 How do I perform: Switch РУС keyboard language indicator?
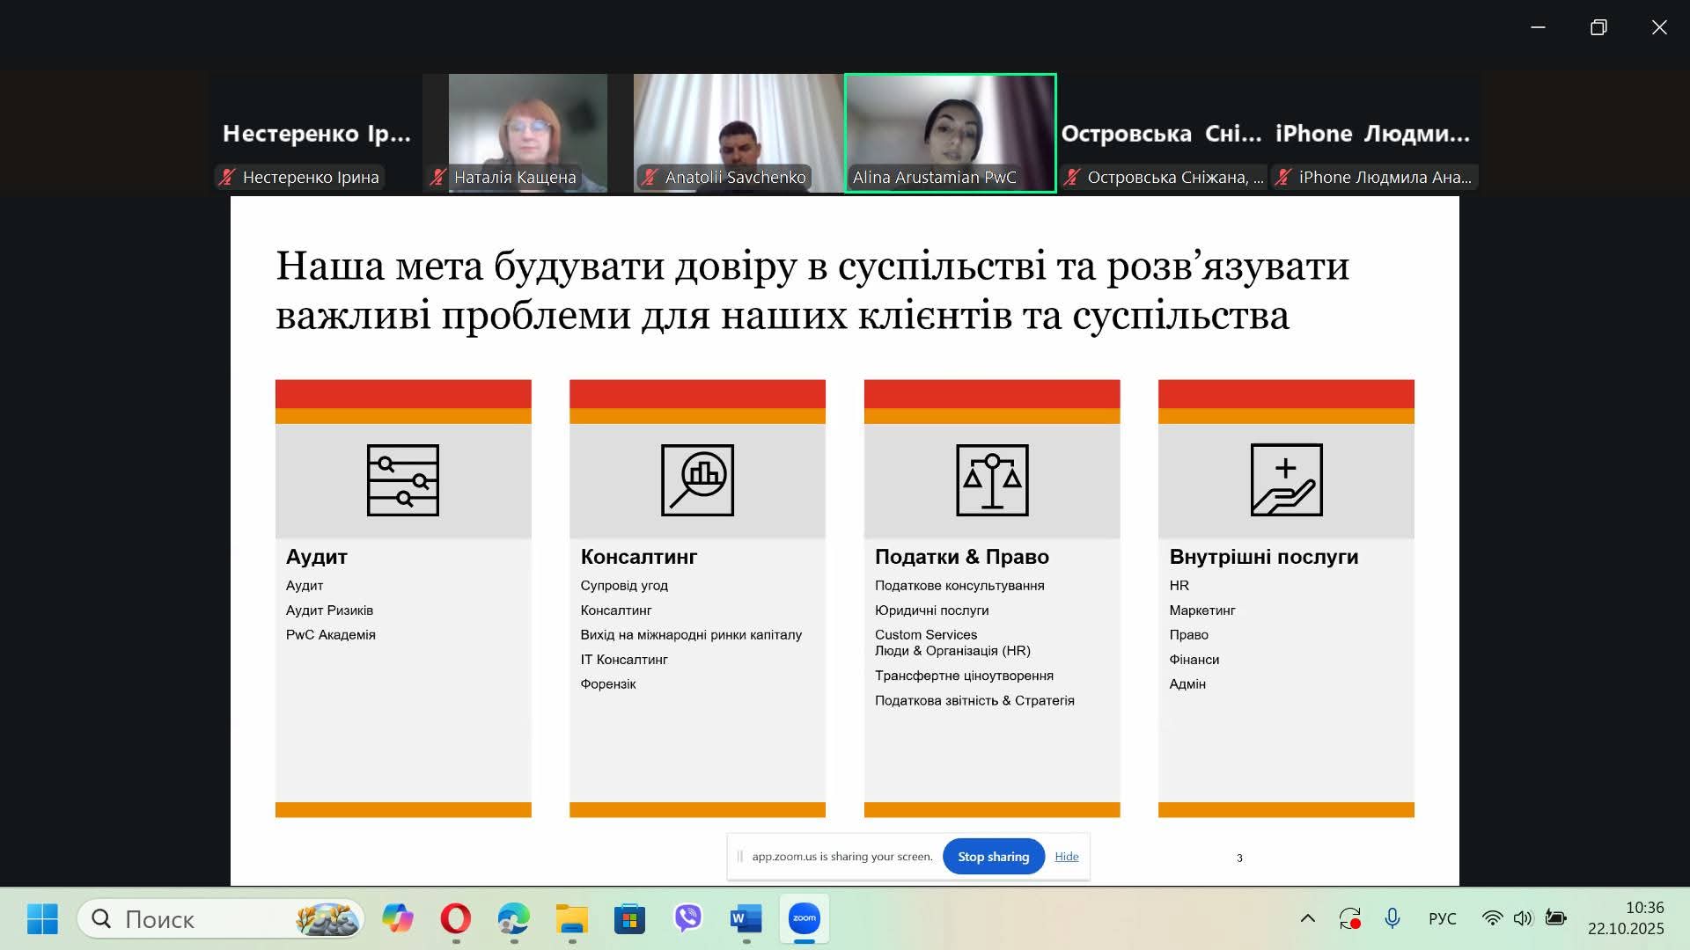pos(1442,918)
